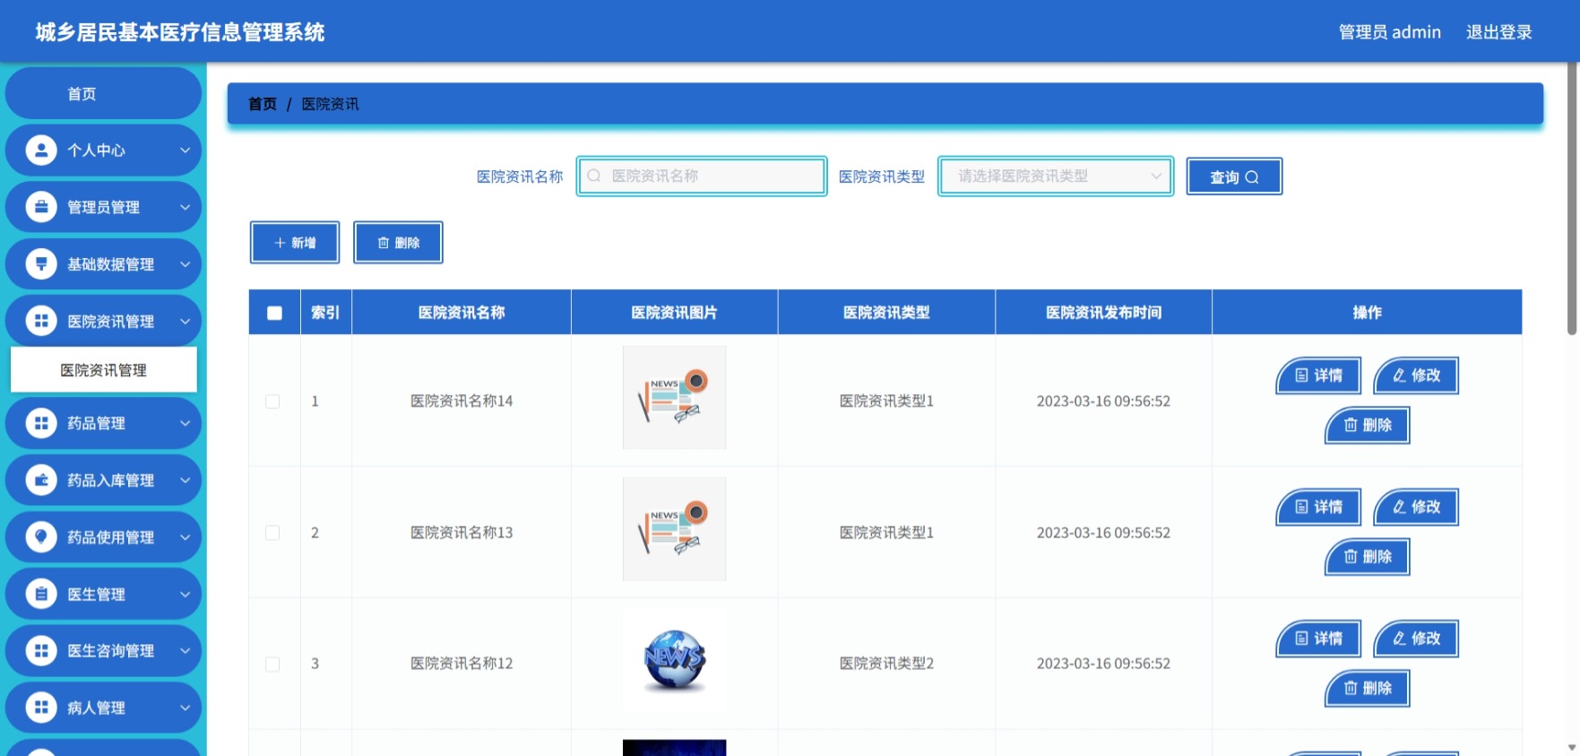1580x756 pixels.
Task: Click the 医院资讯名称13 cell text
Action: [462, 533]
